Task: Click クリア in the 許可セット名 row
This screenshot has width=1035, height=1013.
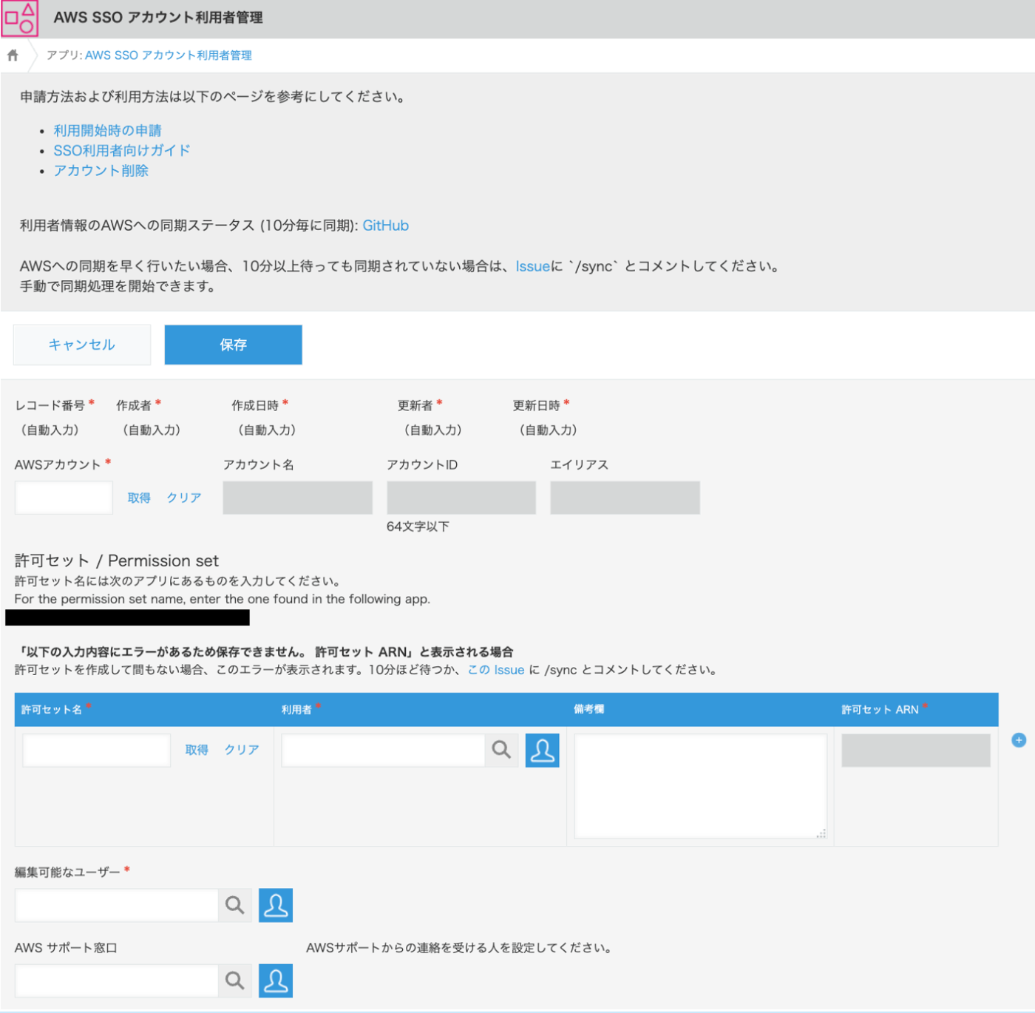Action: [242, 751]
